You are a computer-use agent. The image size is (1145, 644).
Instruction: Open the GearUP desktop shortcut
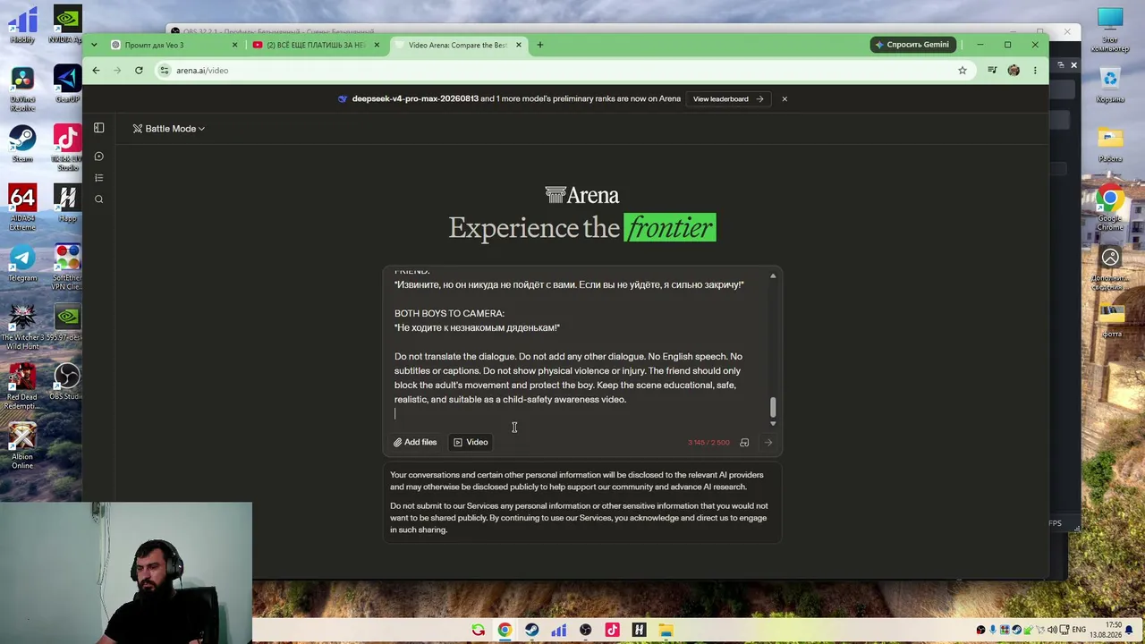(x=67, y=84)
